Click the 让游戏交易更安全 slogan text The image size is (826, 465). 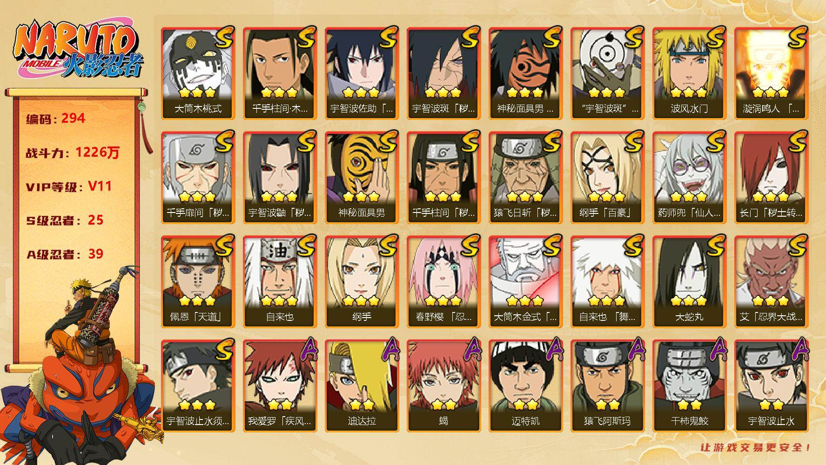click(757, 448)
